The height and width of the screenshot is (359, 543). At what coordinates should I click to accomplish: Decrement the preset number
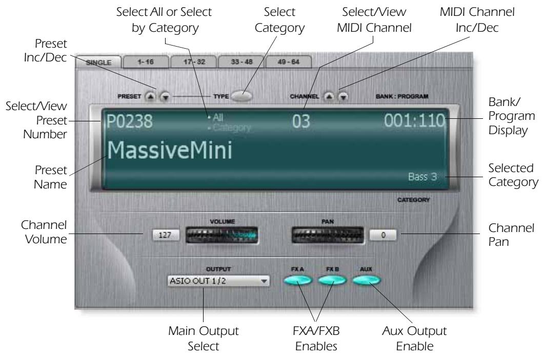pyautogui.click(x=164, y=96)
